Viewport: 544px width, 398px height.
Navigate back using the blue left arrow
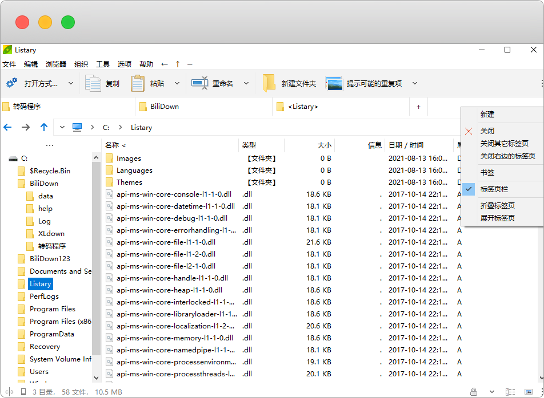coord(8,127)
